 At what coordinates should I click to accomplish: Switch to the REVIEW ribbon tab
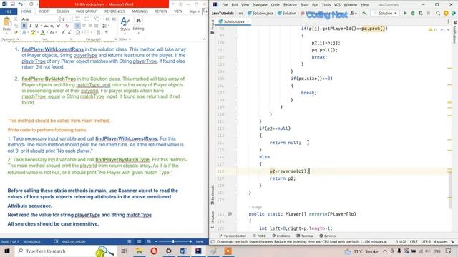click(161, 11)
